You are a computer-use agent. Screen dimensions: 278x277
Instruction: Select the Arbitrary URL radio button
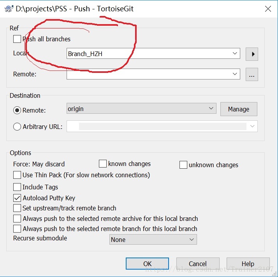[17, 127]
